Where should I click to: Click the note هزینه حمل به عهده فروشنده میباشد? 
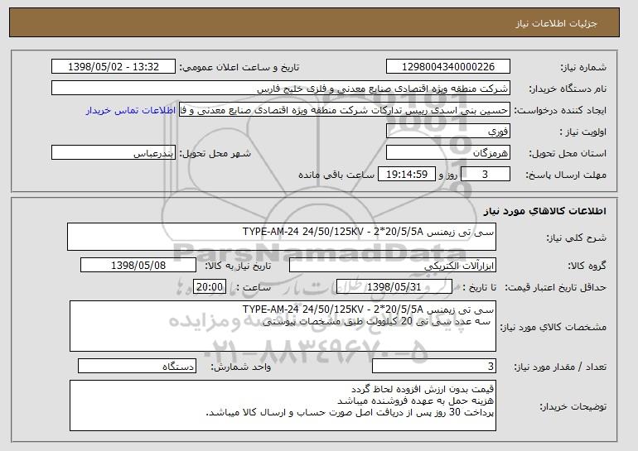click(x=415, y=401)
